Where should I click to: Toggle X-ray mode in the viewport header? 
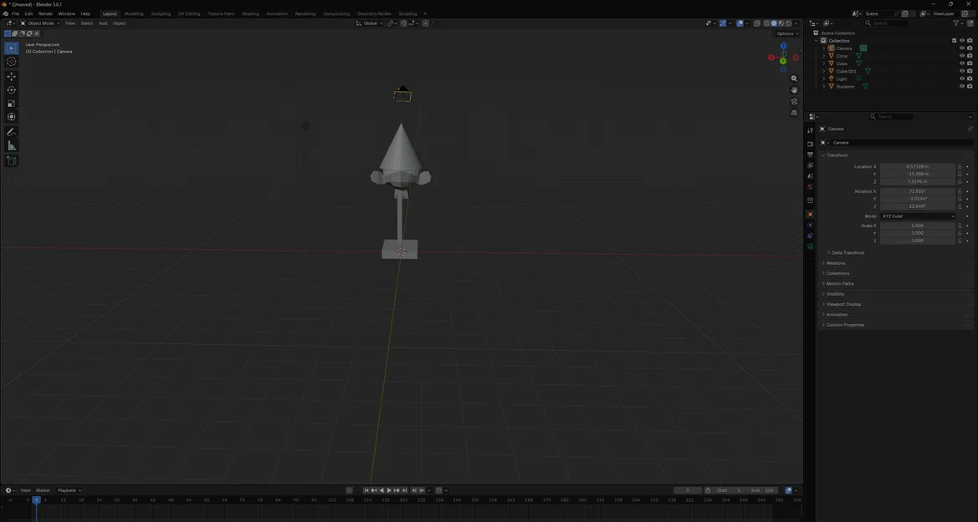point(756,23)
